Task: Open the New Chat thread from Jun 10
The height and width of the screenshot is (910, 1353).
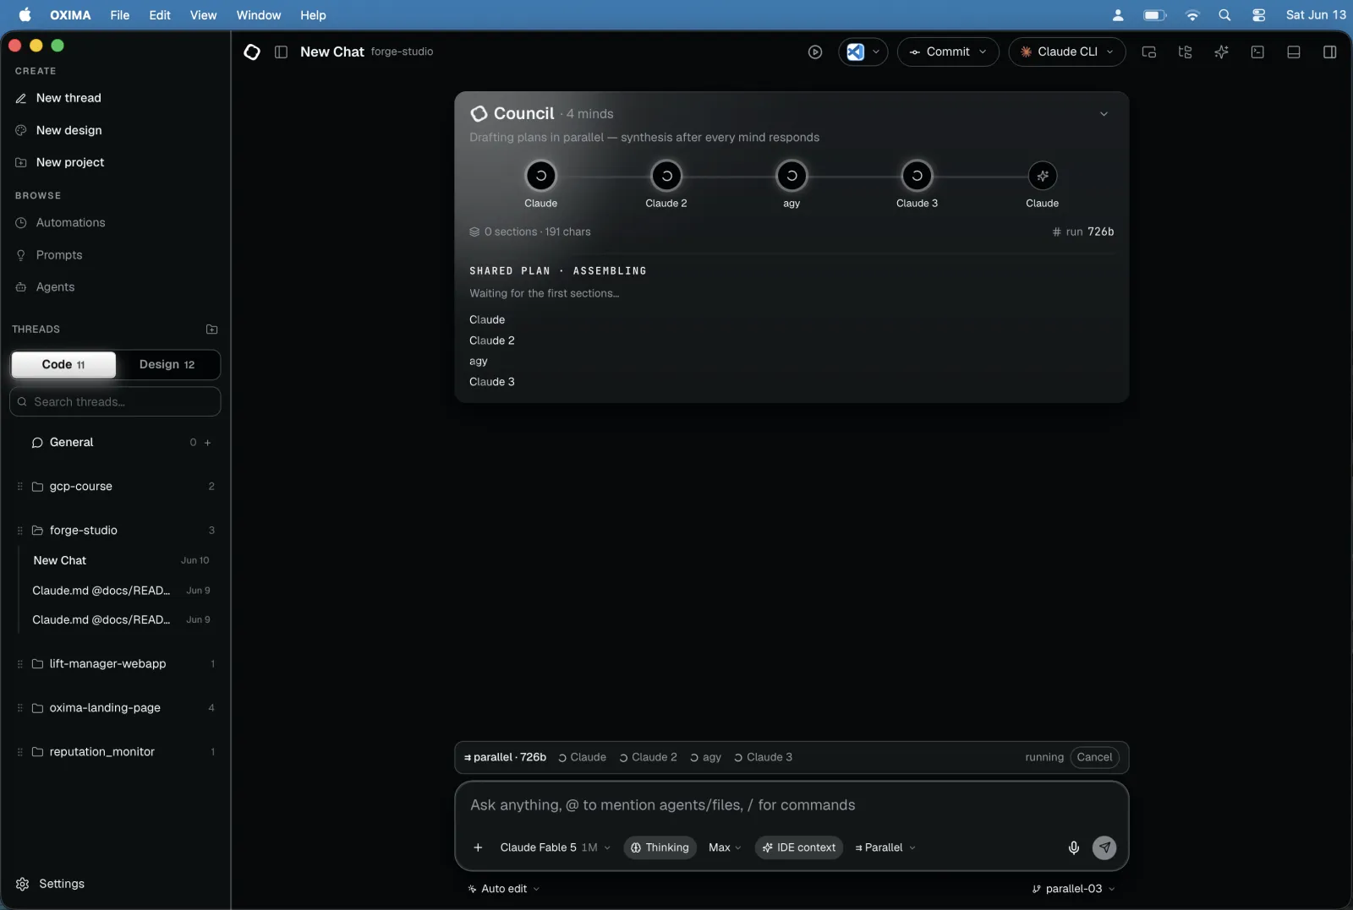Action: [x=120, y=561]
